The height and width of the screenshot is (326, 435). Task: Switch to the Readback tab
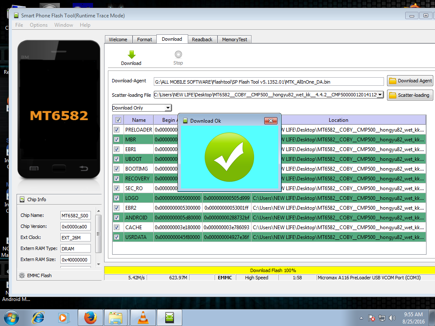tap(202, 39)
